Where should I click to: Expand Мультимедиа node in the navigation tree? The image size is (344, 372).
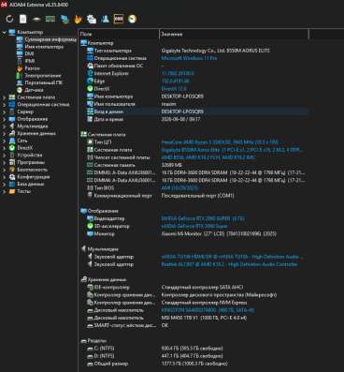tap(4, 126)
